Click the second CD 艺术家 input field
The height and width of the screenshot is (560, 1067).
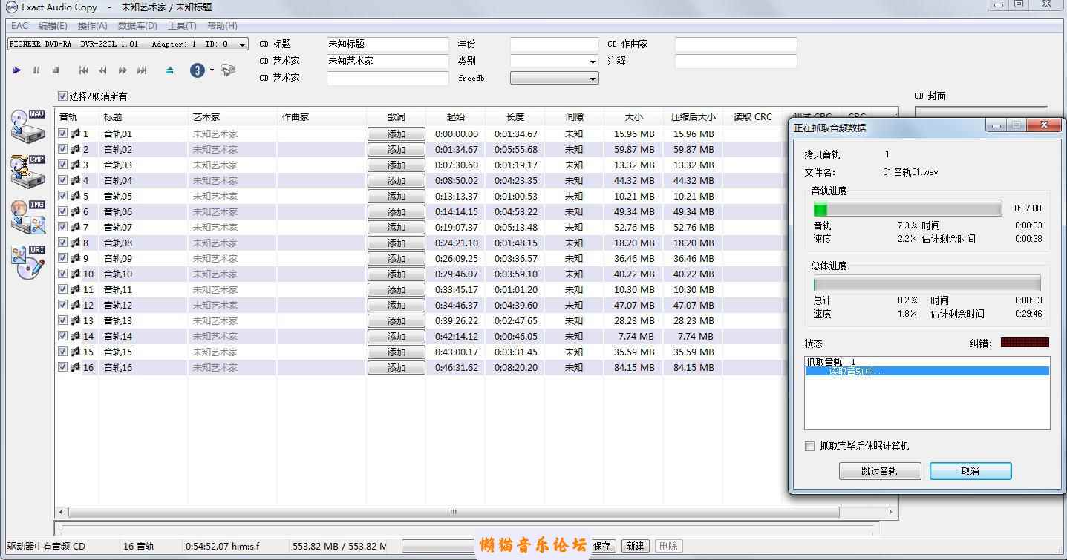388,78
